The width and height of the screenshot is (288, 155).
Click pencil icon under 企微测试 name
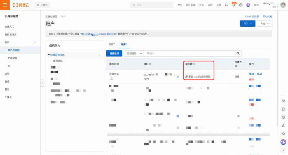(x=111, y=78)
